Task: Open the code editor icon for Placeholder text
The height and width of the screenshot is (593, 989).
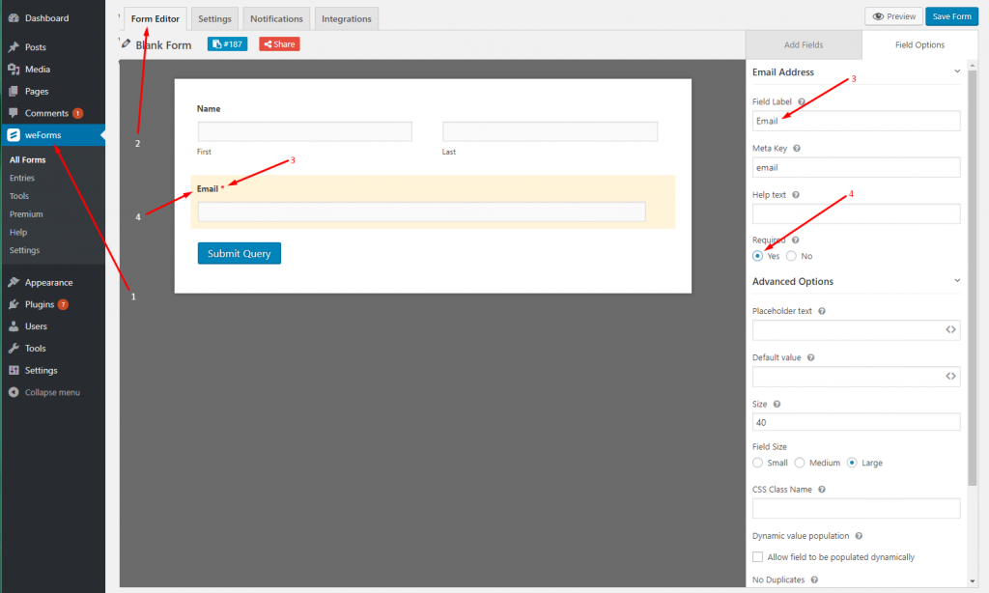Action: 950,329
